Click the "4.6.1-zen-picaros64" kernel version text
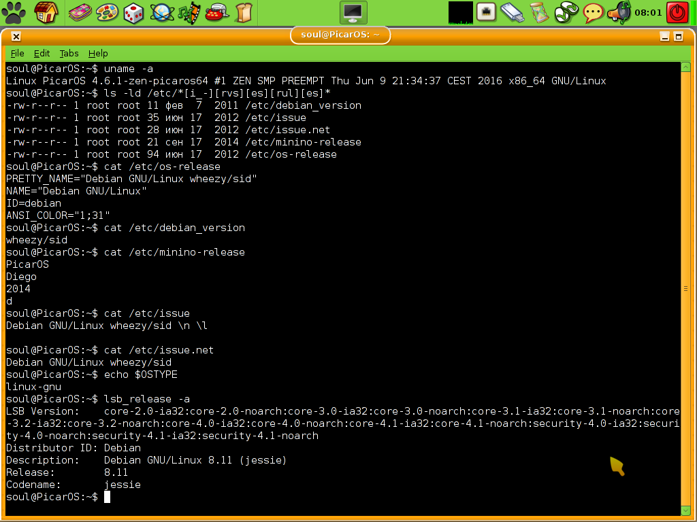The image size is (697, 522). (150, 81)
